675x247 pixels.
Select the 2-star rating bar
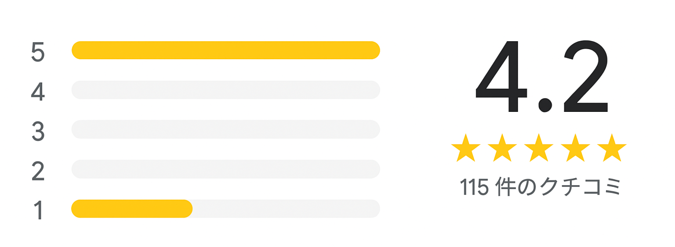[225, 169]
